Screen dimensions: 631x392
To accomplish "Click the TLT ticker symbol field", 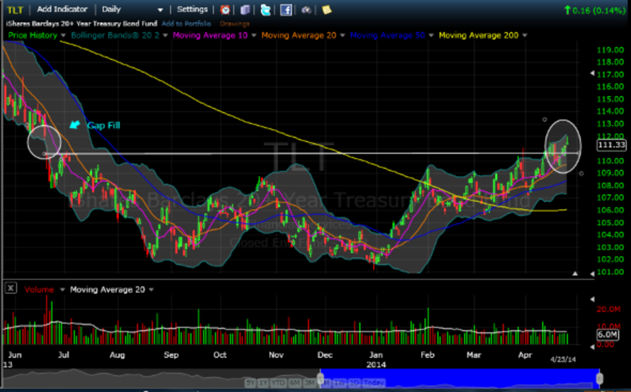I will 15,9.
